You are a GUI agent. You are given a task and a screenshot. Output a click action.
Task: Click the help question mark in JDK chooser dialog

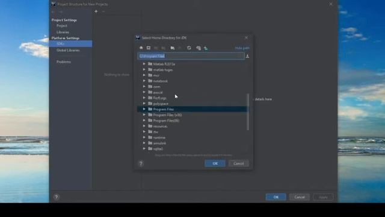tap(141, 163)
